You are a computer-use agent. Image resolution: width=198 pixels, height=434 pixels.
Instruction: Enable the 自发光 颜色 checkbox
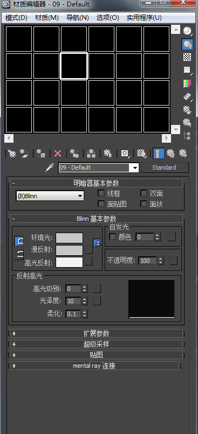tap(113, 237)
